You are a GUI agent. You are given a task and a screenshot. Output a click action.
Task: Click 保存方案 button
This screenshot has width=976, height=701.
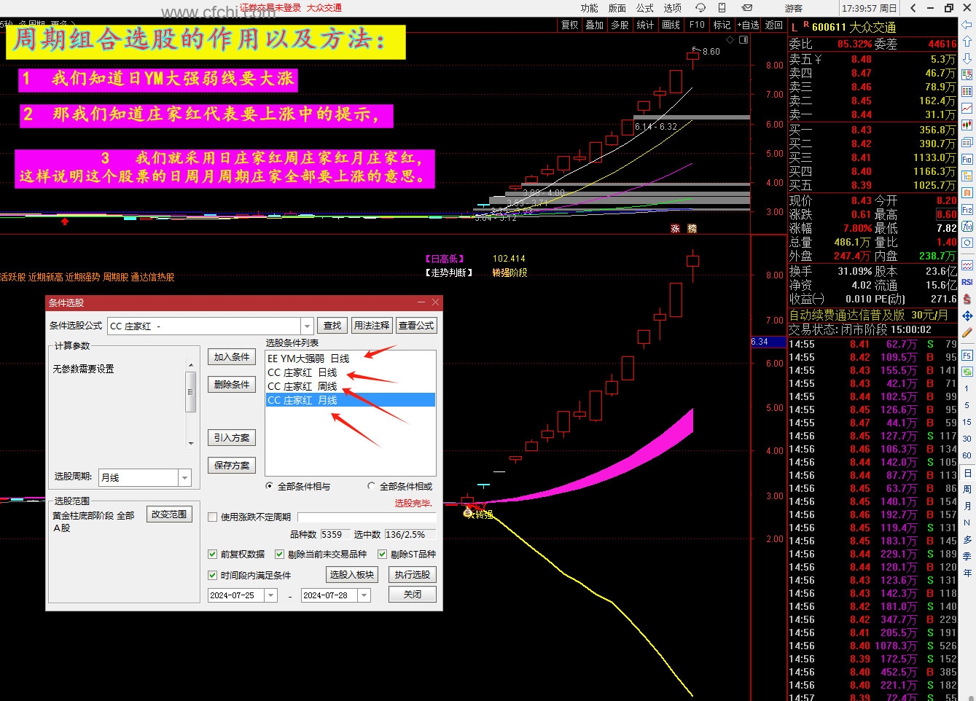coord(232,465)
